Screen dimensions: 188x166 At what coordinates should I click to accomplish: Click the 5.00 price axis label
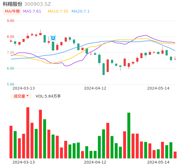[10, 84]
